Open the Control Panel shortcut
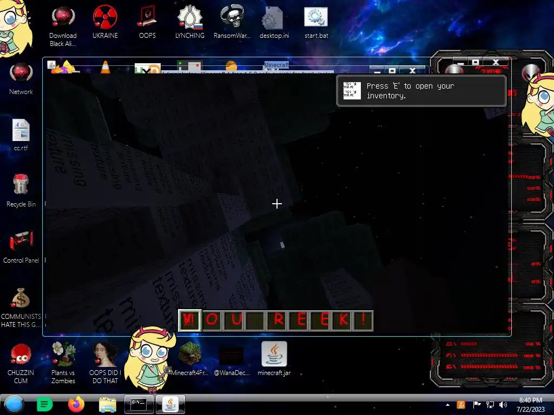This screenshot has width=554, height=415. (x=21, y=247)
